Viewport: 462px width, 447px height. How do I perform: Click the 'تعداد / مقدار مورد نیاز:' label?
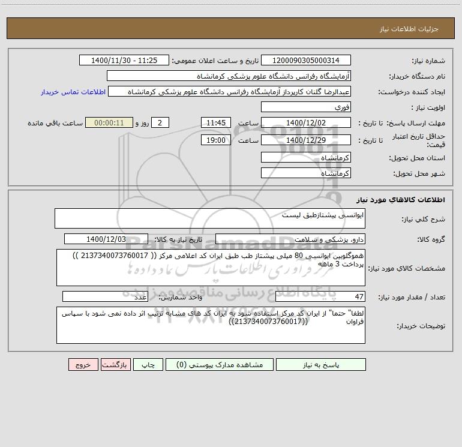coord(412,298)
